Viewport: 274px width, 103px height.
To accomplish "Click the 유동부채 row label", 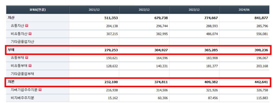I will click(18, 58).
